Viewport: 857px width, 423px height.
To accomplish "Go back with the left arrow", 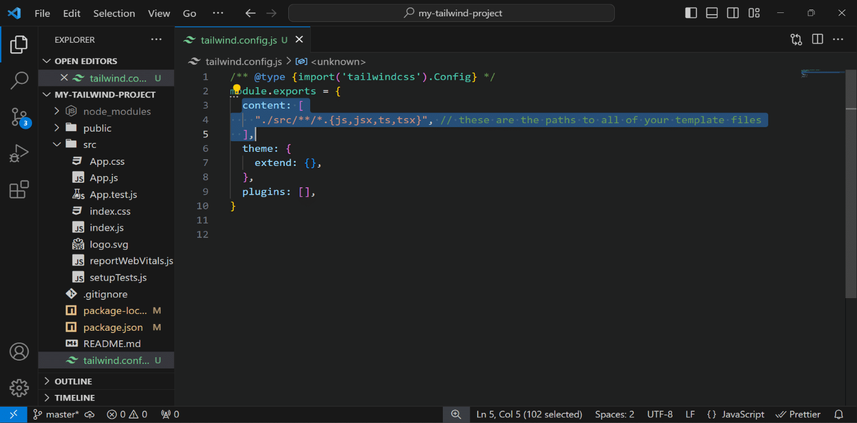I will [x=251, y=13].
